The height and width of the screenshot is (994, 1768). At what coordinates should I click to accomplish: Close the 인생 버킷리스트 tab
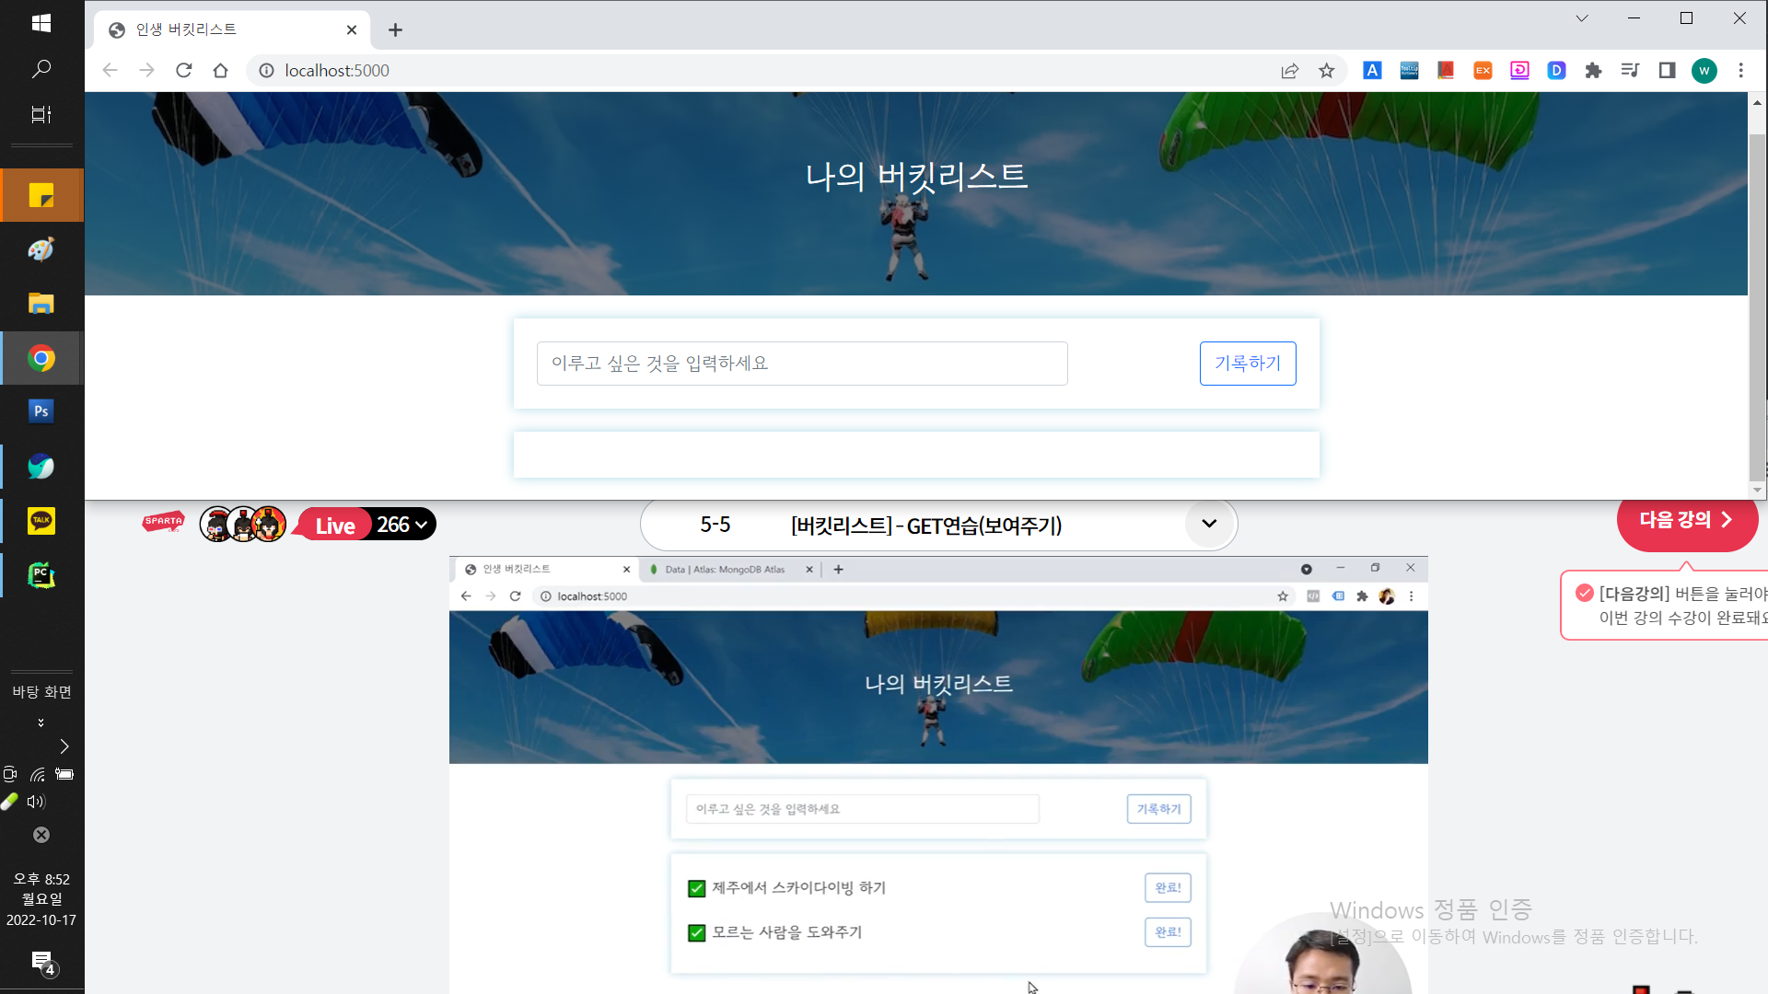click(352, 30)
